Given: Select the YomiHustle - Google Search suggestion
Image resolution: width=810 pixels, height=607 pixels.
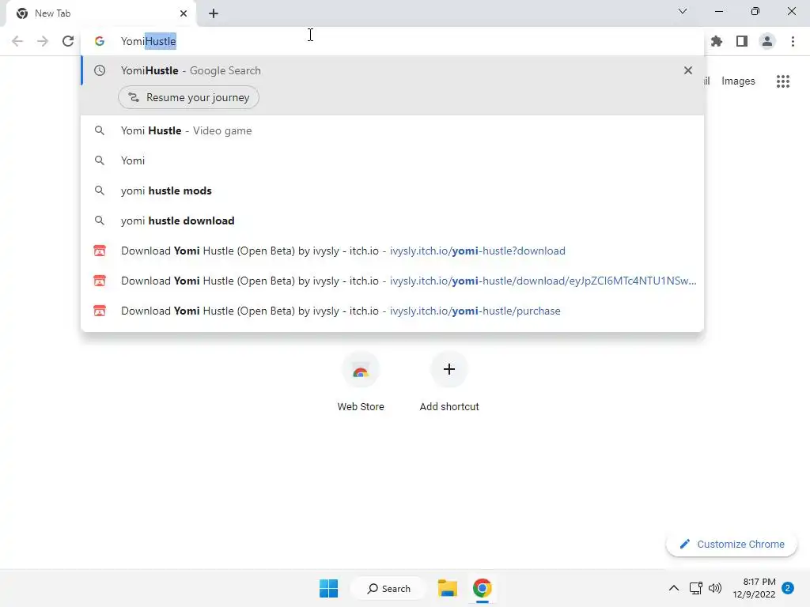Looking at the screenshot, I should click(392, 70).
